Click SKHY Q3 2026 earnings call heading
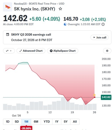The image size is (112, 130). pos(31,35)
